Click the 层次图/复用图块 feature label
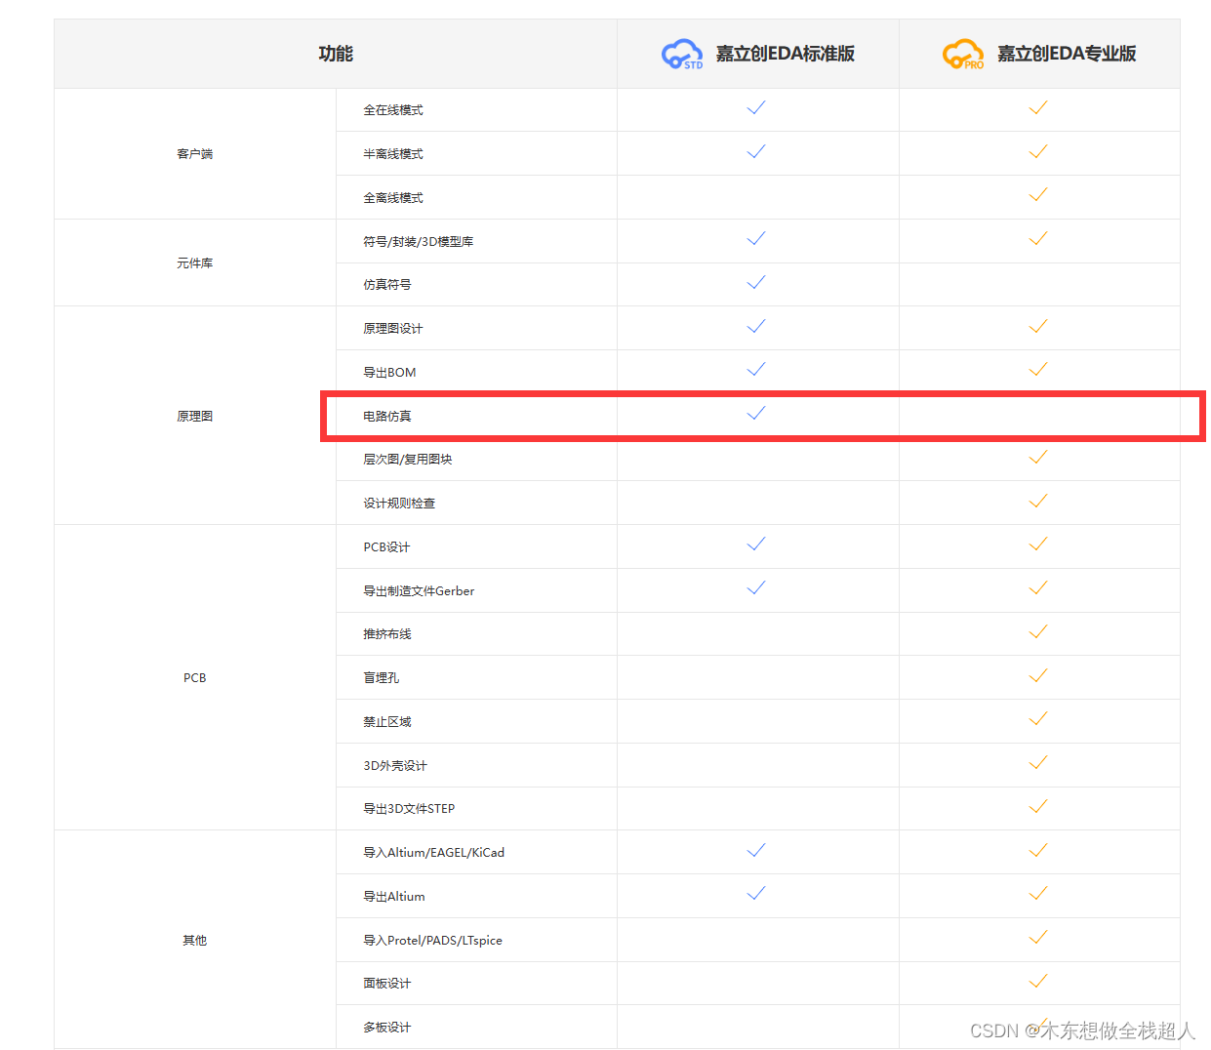The height and width of the screenshot is (1050, 1211). (408, 460)
